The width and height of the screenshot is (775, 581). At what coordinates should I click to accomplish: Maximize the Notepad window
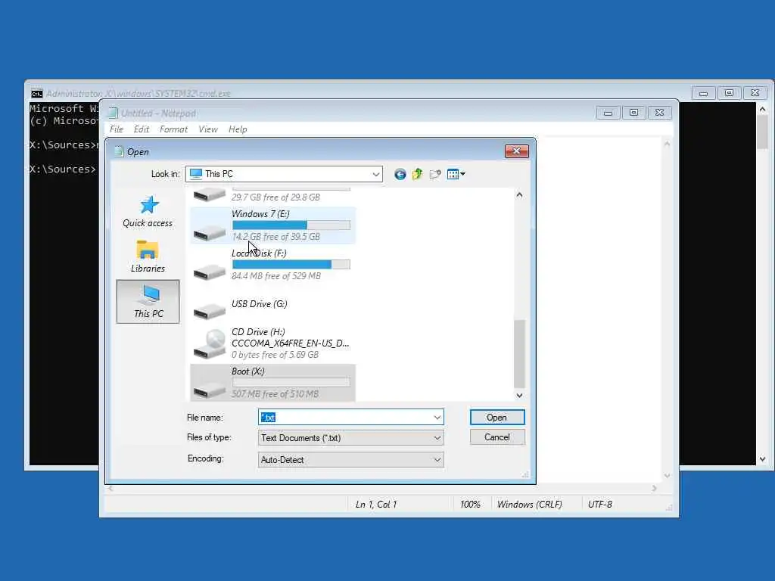click(633, 113)
